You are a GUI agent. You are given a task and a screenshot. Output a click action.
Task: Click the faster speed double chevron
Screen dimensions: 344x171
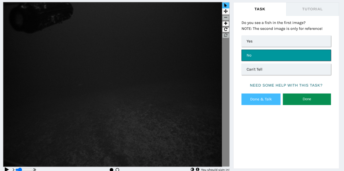click(x=35, y=170)
